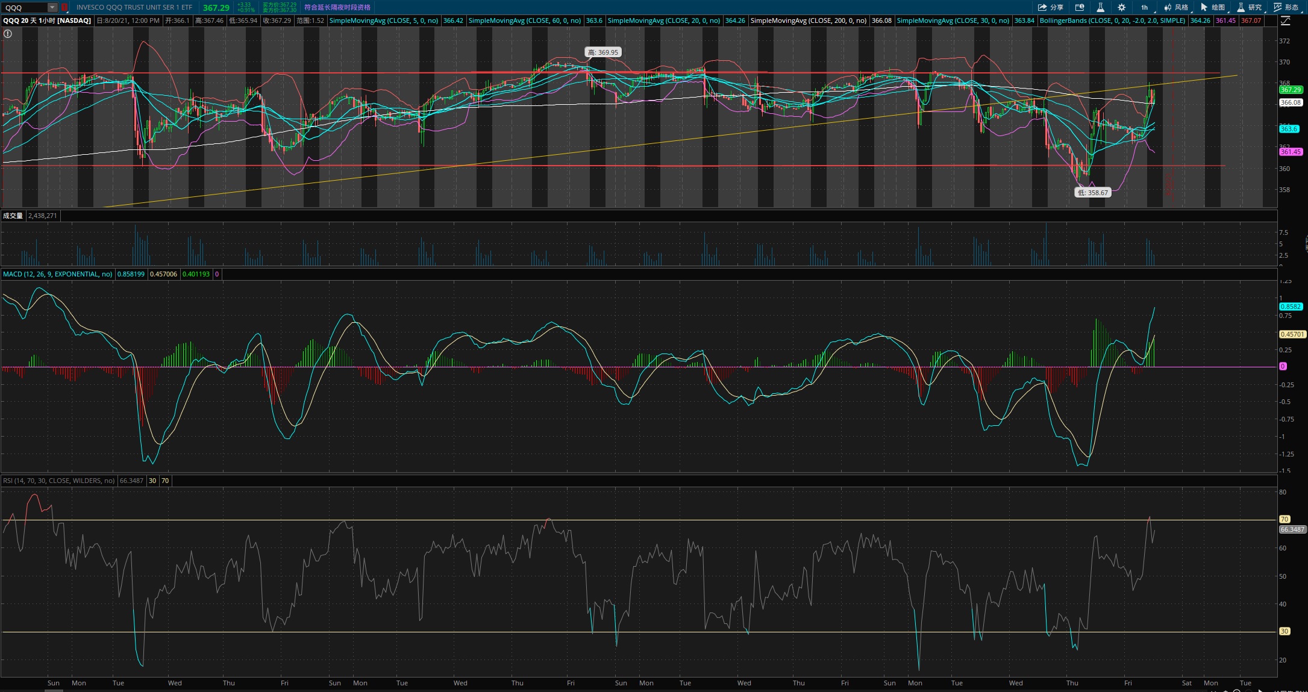Select SimpleMovingAvg (CLOSE, 60, 0, no) label

[525, 20]
